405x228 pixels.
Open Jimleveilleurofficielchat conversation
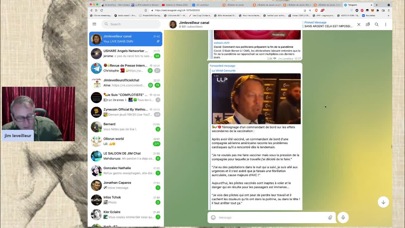[126, 83]
